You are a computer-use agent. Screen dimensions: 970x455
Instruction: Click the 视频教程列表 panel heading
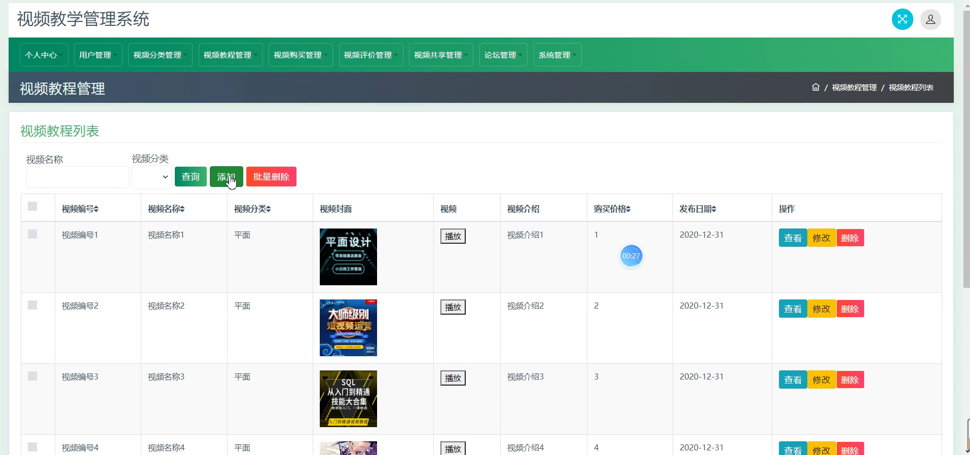click(59, 131)
